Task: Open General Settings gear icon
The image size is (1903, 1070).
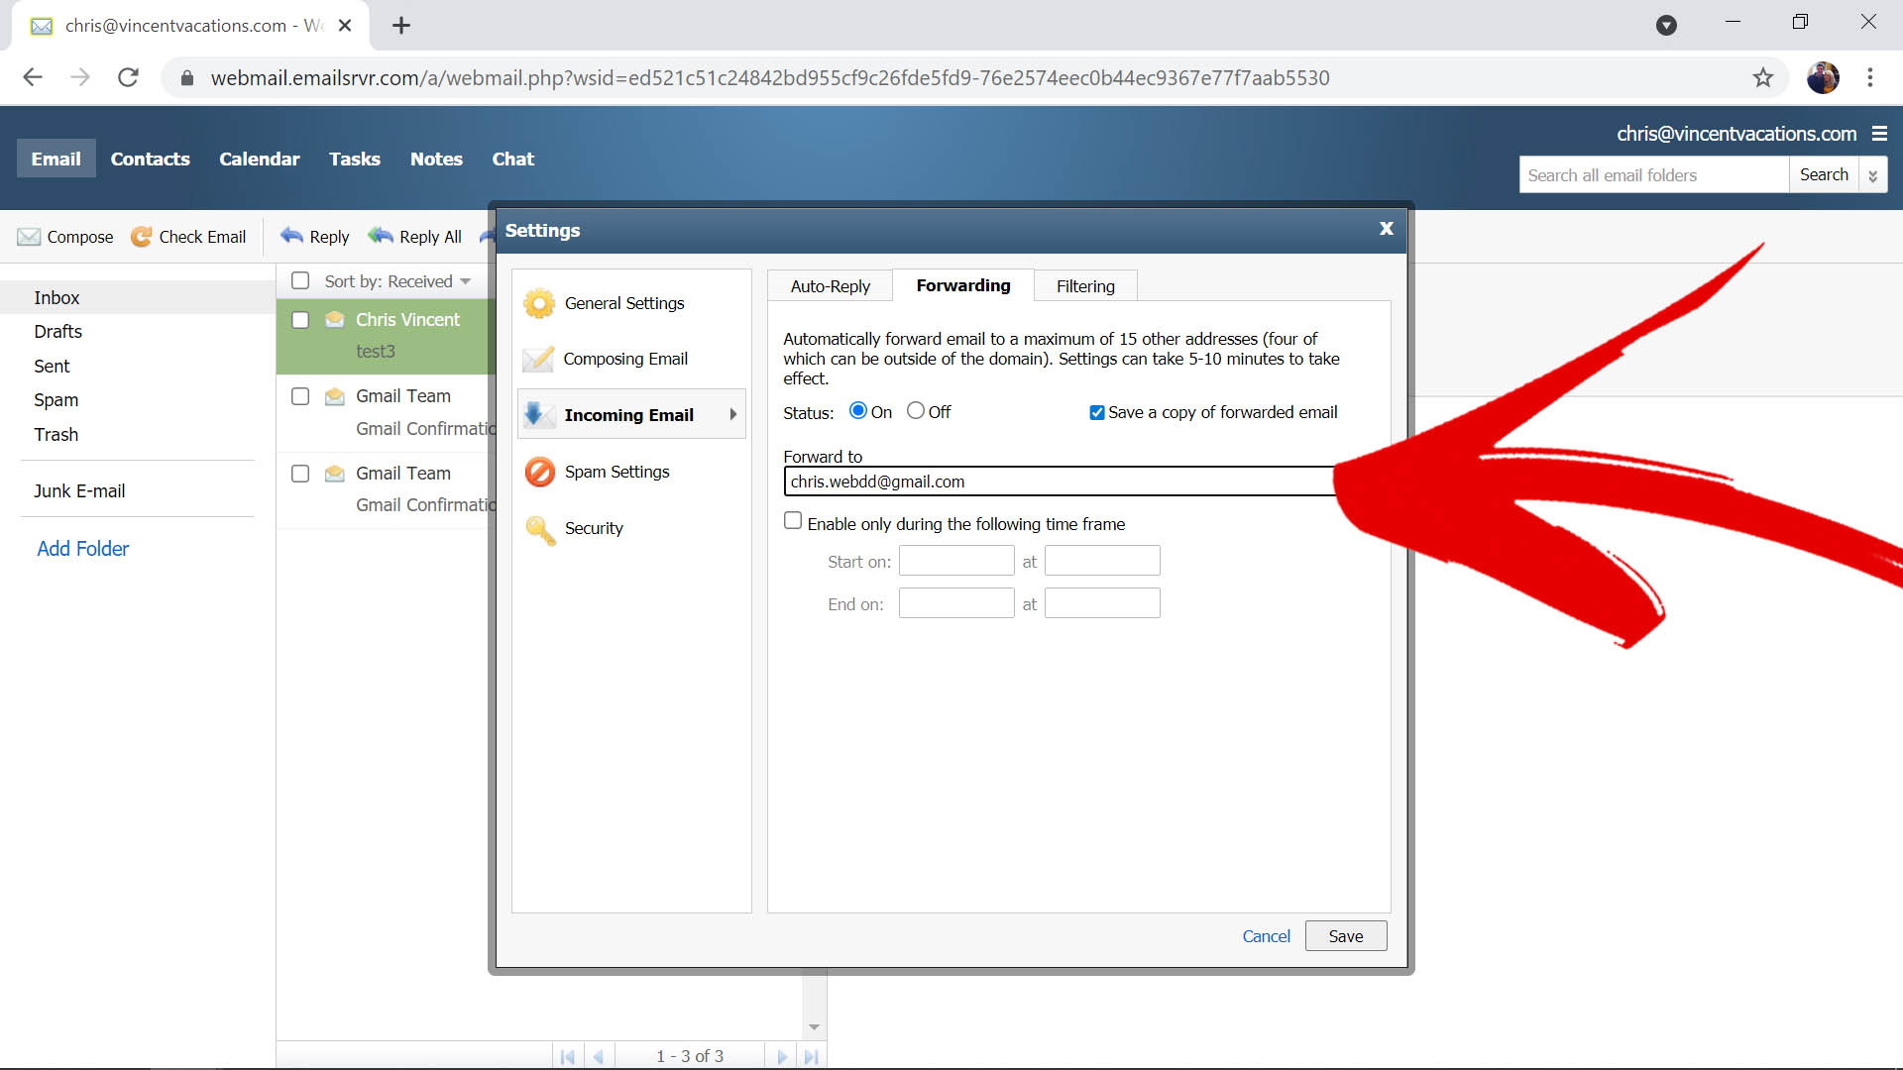Action: click(539, 303)
